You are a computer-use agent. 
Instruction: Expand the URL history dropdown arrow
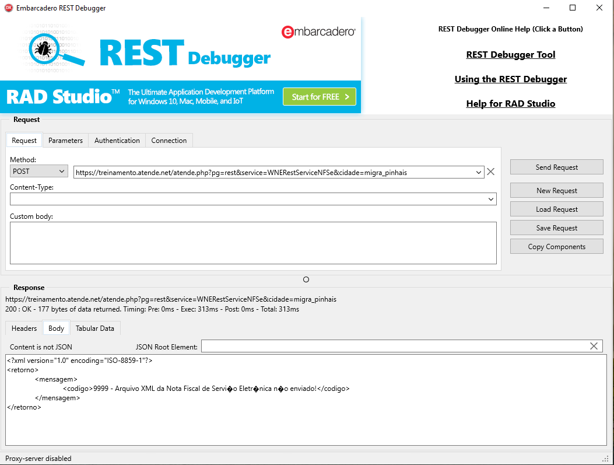point(479,172)
